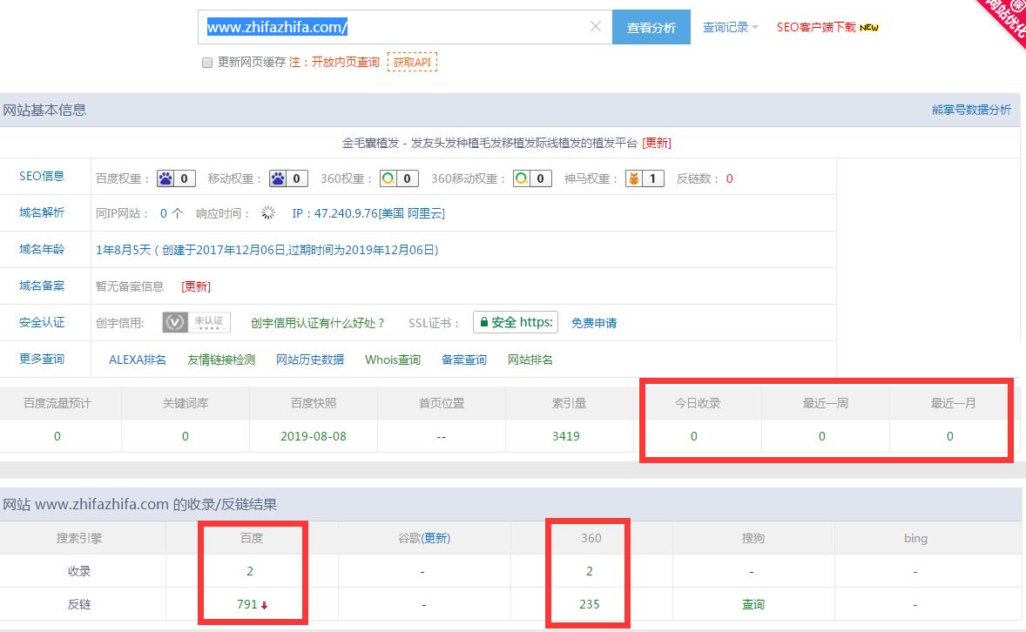Click the 最近一月 value 0

pos(950,436)
